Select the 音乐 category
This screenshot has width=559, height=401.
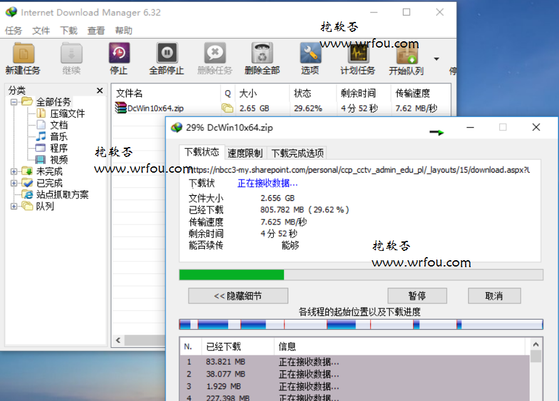click(x=59, y=136)
